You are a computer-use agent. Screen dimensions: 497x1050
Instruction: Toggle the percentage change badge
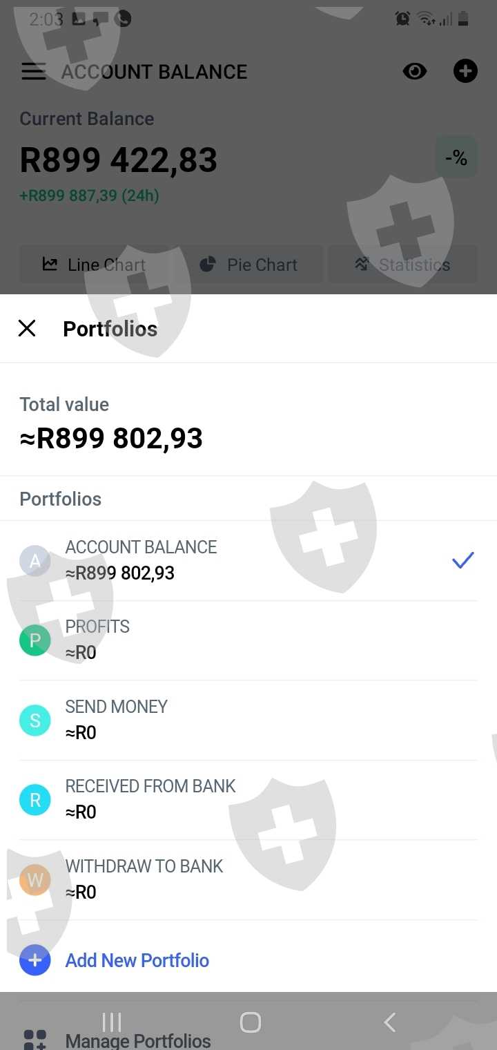456,159
